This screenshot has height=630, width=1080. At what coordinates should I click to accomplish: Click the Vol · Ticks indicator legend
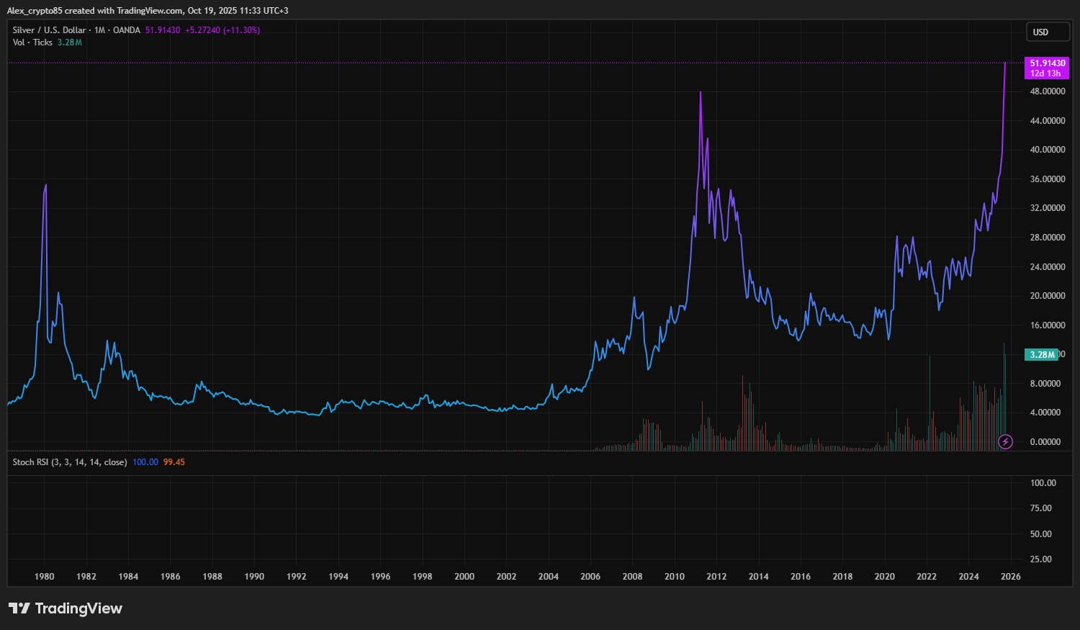click(32, 42)
